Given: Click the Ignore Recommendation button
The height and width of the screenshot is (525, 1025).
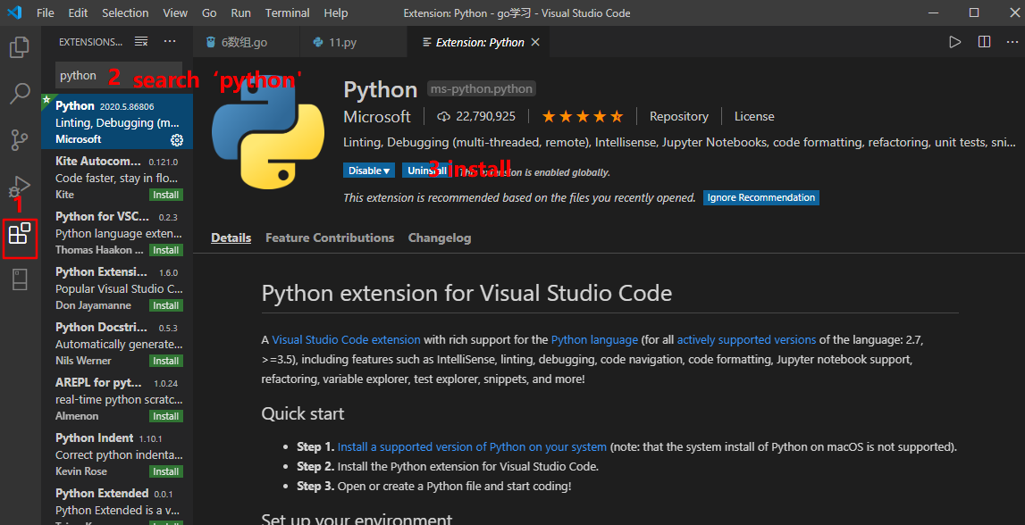Looking at the screenshot, I should coord(761,197).
